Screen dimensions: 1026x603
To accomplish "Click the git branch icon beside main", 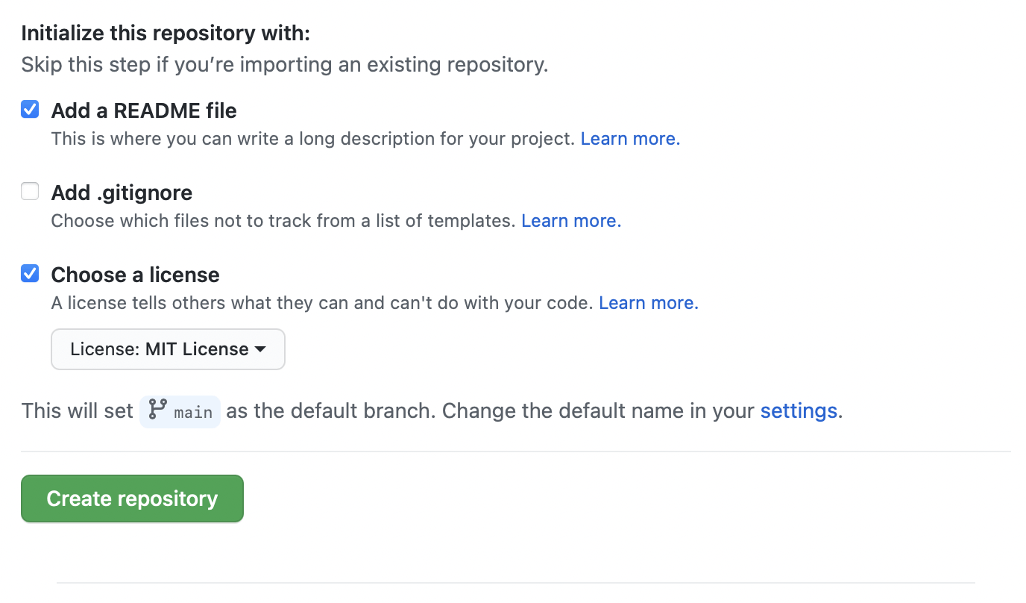I will (157, 410).
